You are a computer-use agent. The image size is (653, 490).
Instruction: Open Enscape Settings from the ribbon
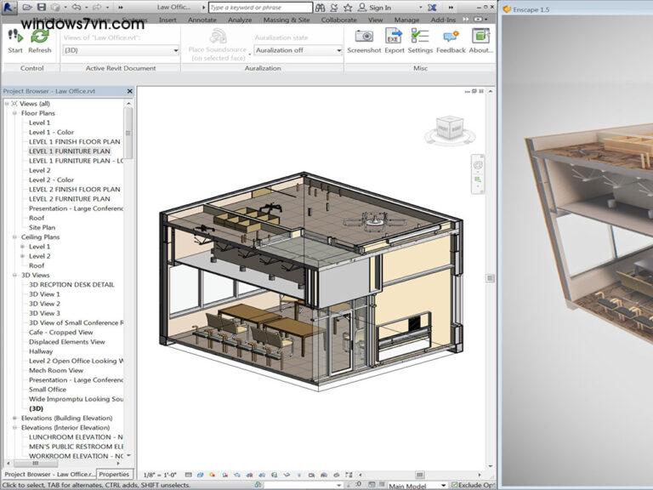click(x=420, y=41)
